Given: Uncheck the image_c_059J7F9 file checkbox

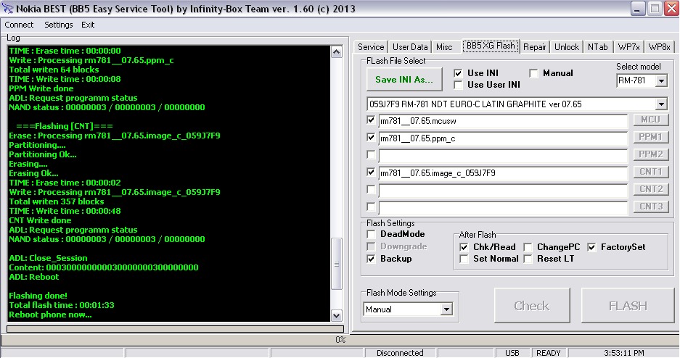Looking at the screenshot, I should [371, 172].
